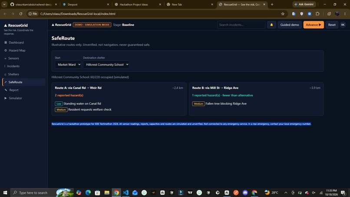Image resolution: width=350 pixels, height=197 pixels.
Task: Show hidden system tray icons
Action: (x=286, y=193)
